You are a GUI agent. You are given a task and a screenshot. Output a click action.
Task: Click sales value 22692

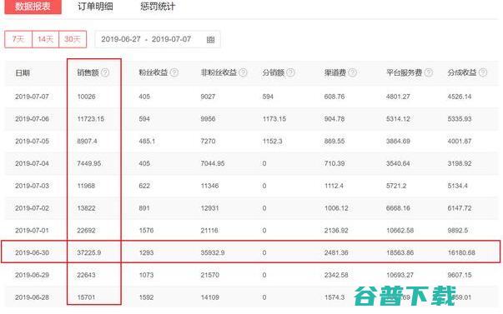[x=86, y=231]
